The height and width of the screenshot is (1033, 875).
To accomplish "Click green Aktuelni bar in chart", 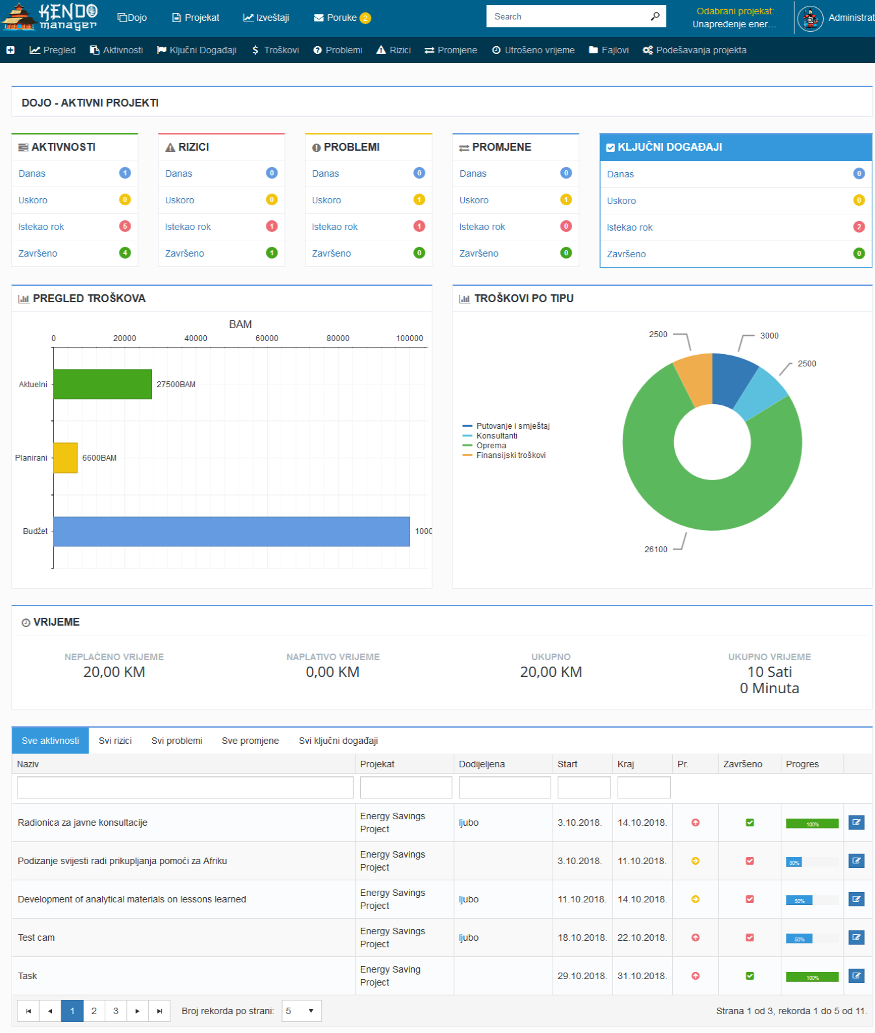I will [x=103, y=384].
